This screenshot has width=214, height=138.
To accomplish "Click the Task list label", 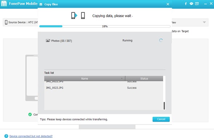I will point(49,73).
